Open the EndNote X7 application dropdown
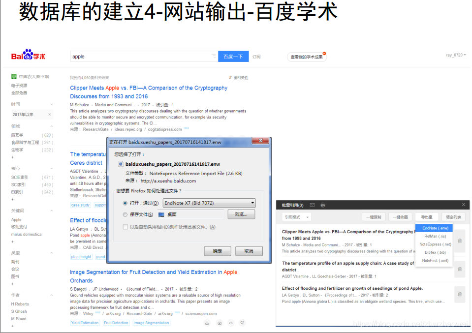The width and height of the screenshot is (472, 333). tap(209, 203)
